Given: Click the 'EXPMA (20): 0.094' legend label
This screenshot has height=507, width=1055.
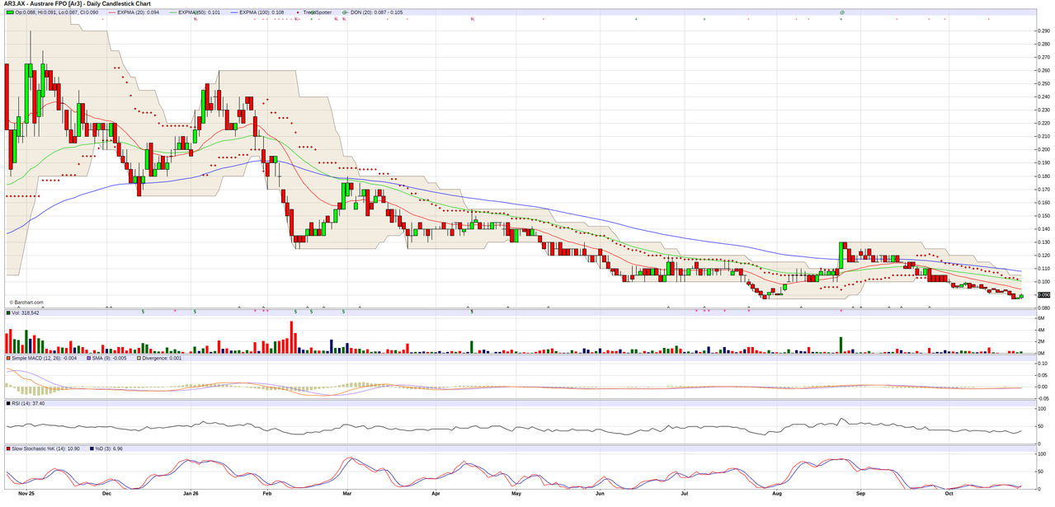Looking at the screenshot, I should point(138,12).
